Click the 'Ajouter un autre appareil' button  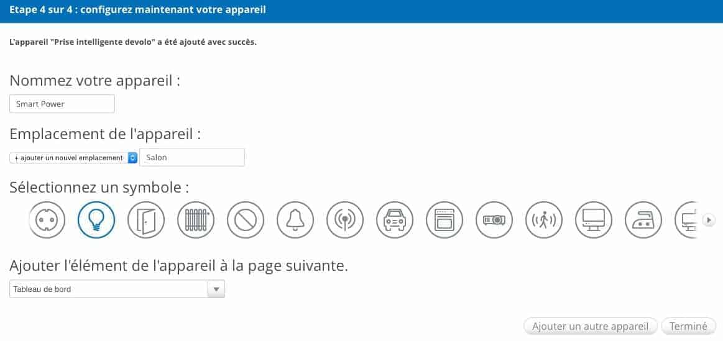[590, 326]
